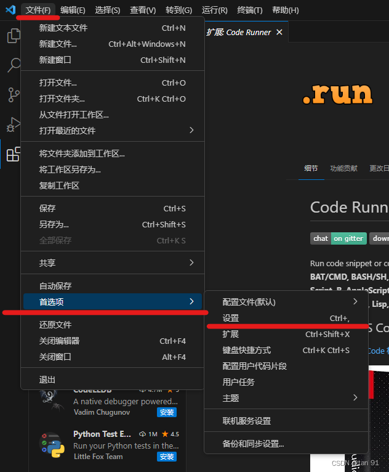
Task: Open the Extensions view icon
Action: point(13,154)
